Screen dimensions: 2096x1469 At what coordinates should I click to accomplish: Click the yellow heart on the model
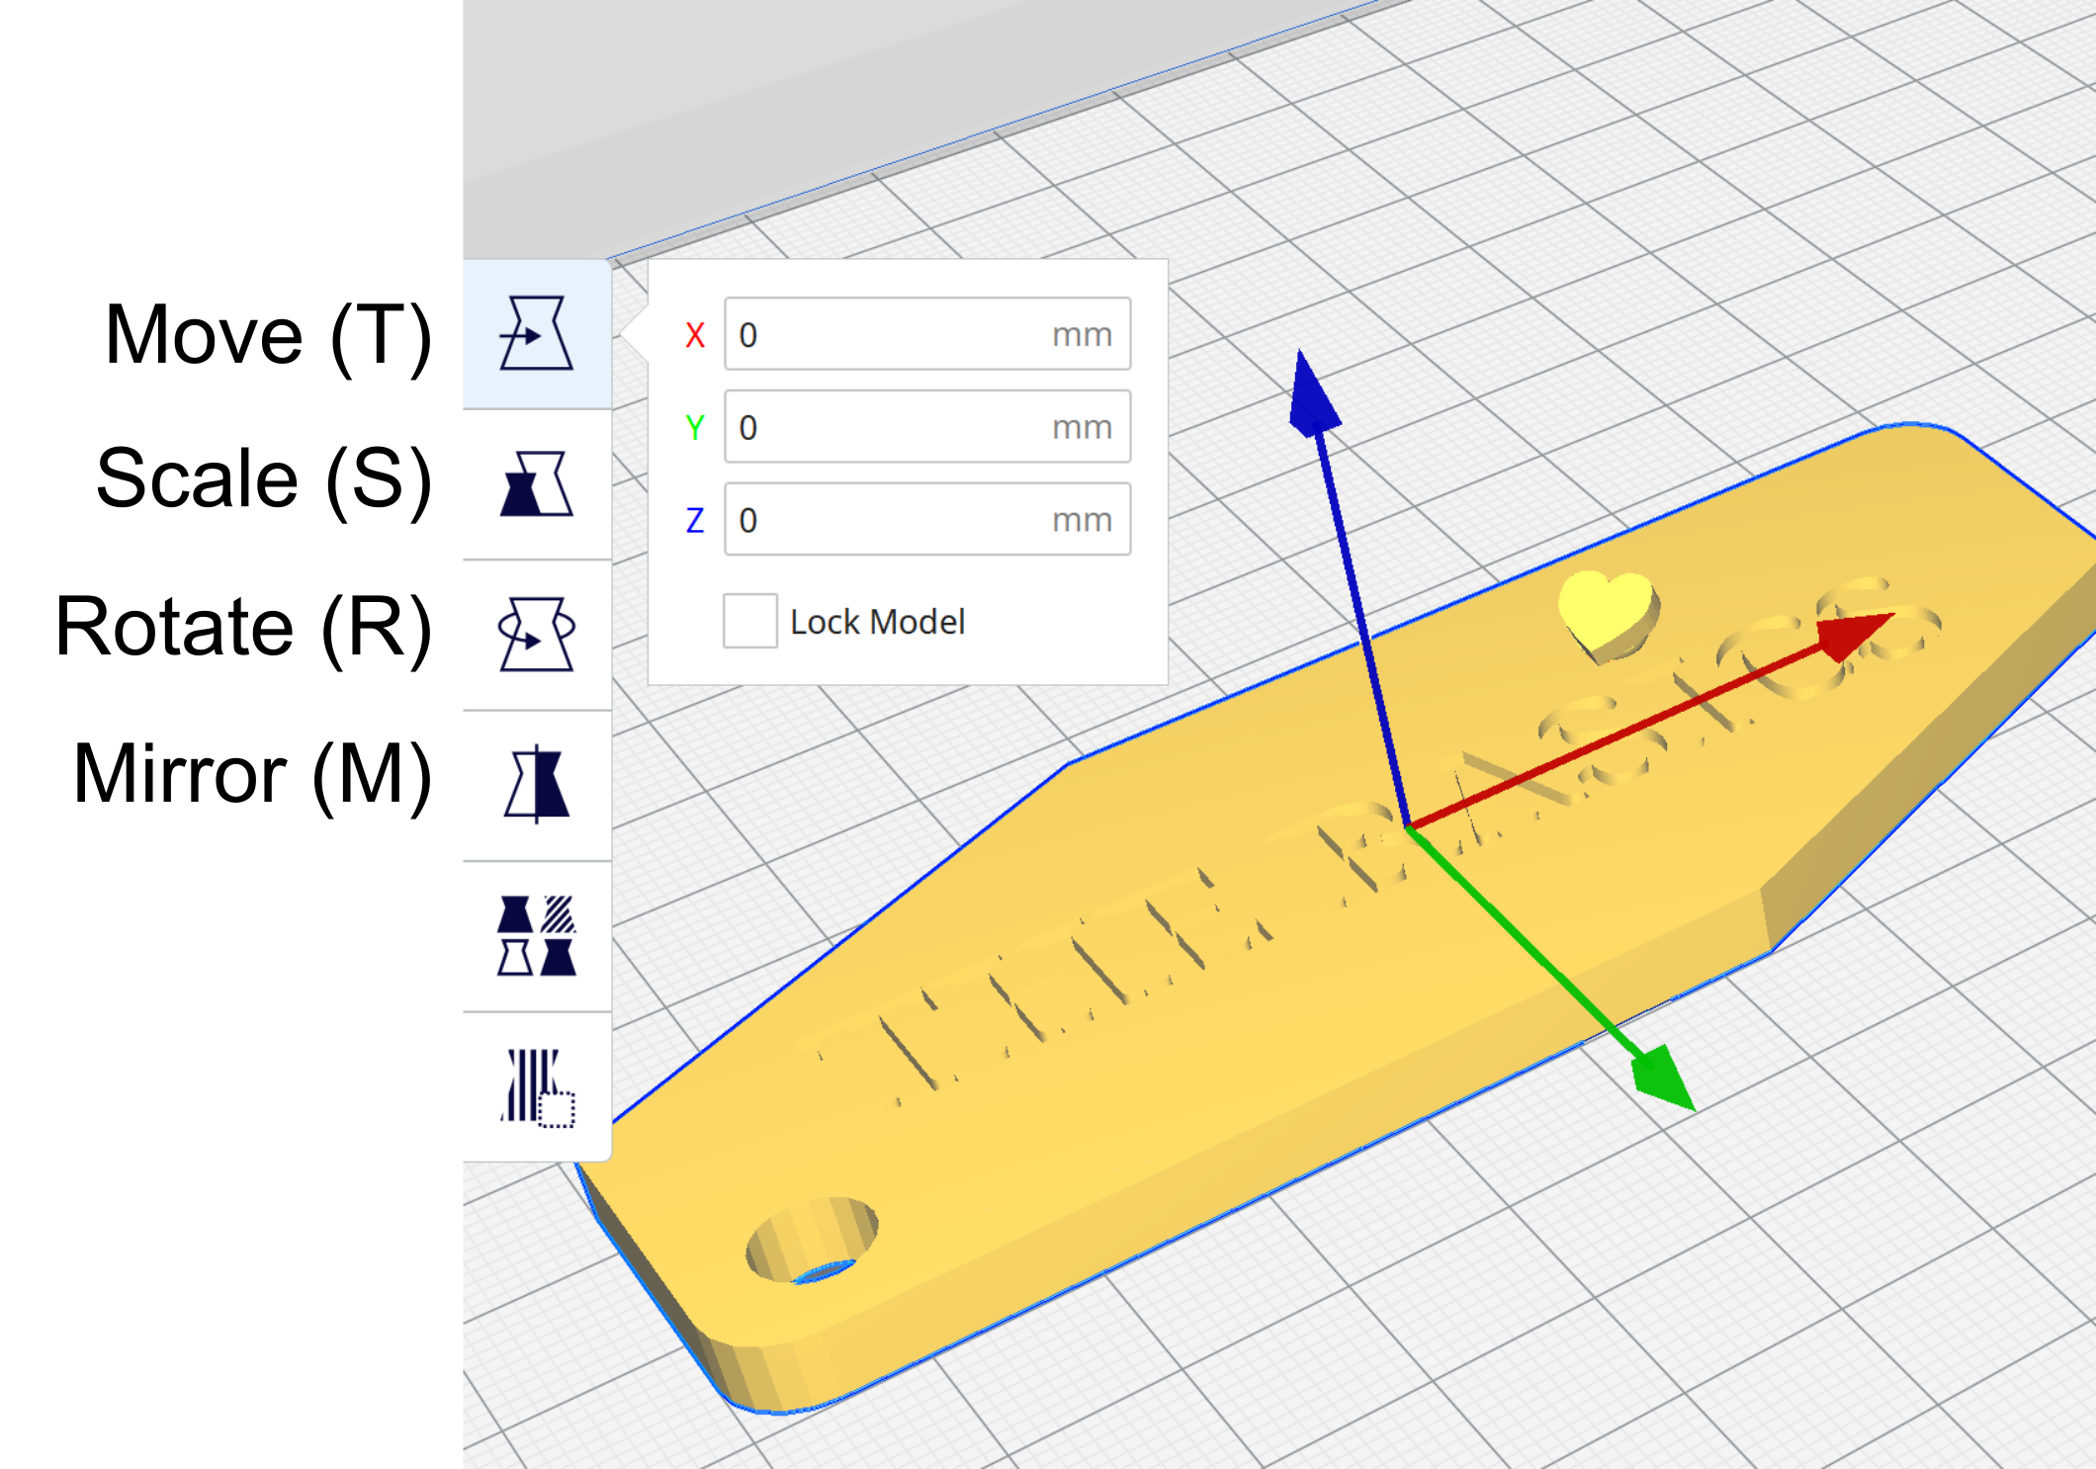point(1607,615)
